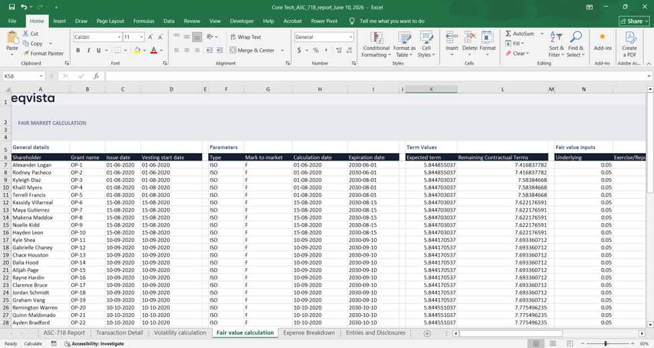654x348 pixels.
Task: Expand the Name Box dropdown
Action: pyautogui.click(x=41, y=76)
